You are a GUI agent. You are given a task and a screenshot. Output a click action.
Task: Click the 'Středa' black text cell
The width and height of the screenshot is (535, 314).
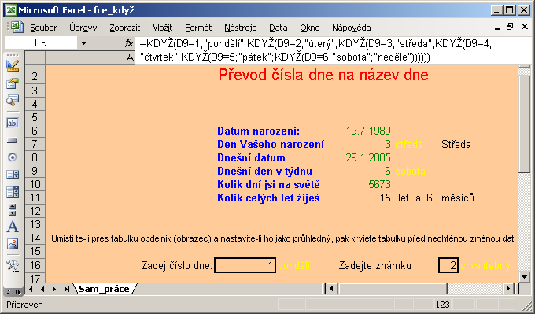tap(456, 144)
